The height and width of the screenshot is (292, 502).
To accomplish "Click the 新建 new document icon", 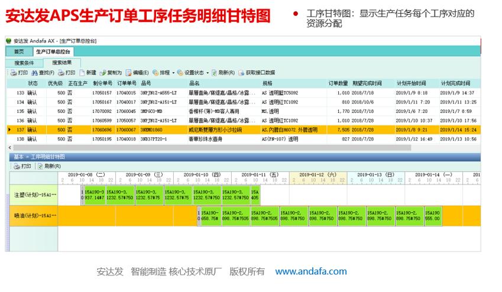I will (x=82, y=73).
